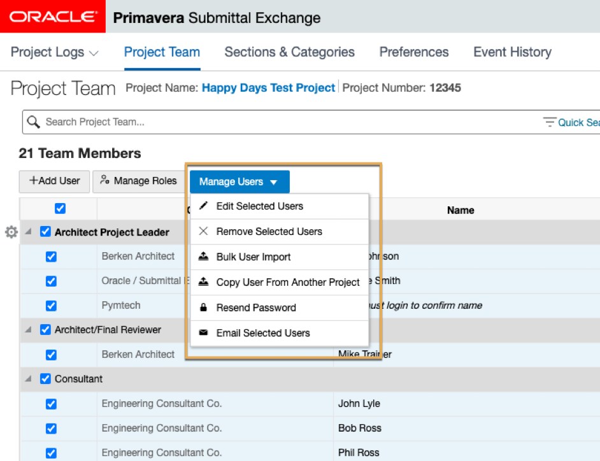
Task: Click the Quick Search filter icon
Action: [x=549, y=122]
